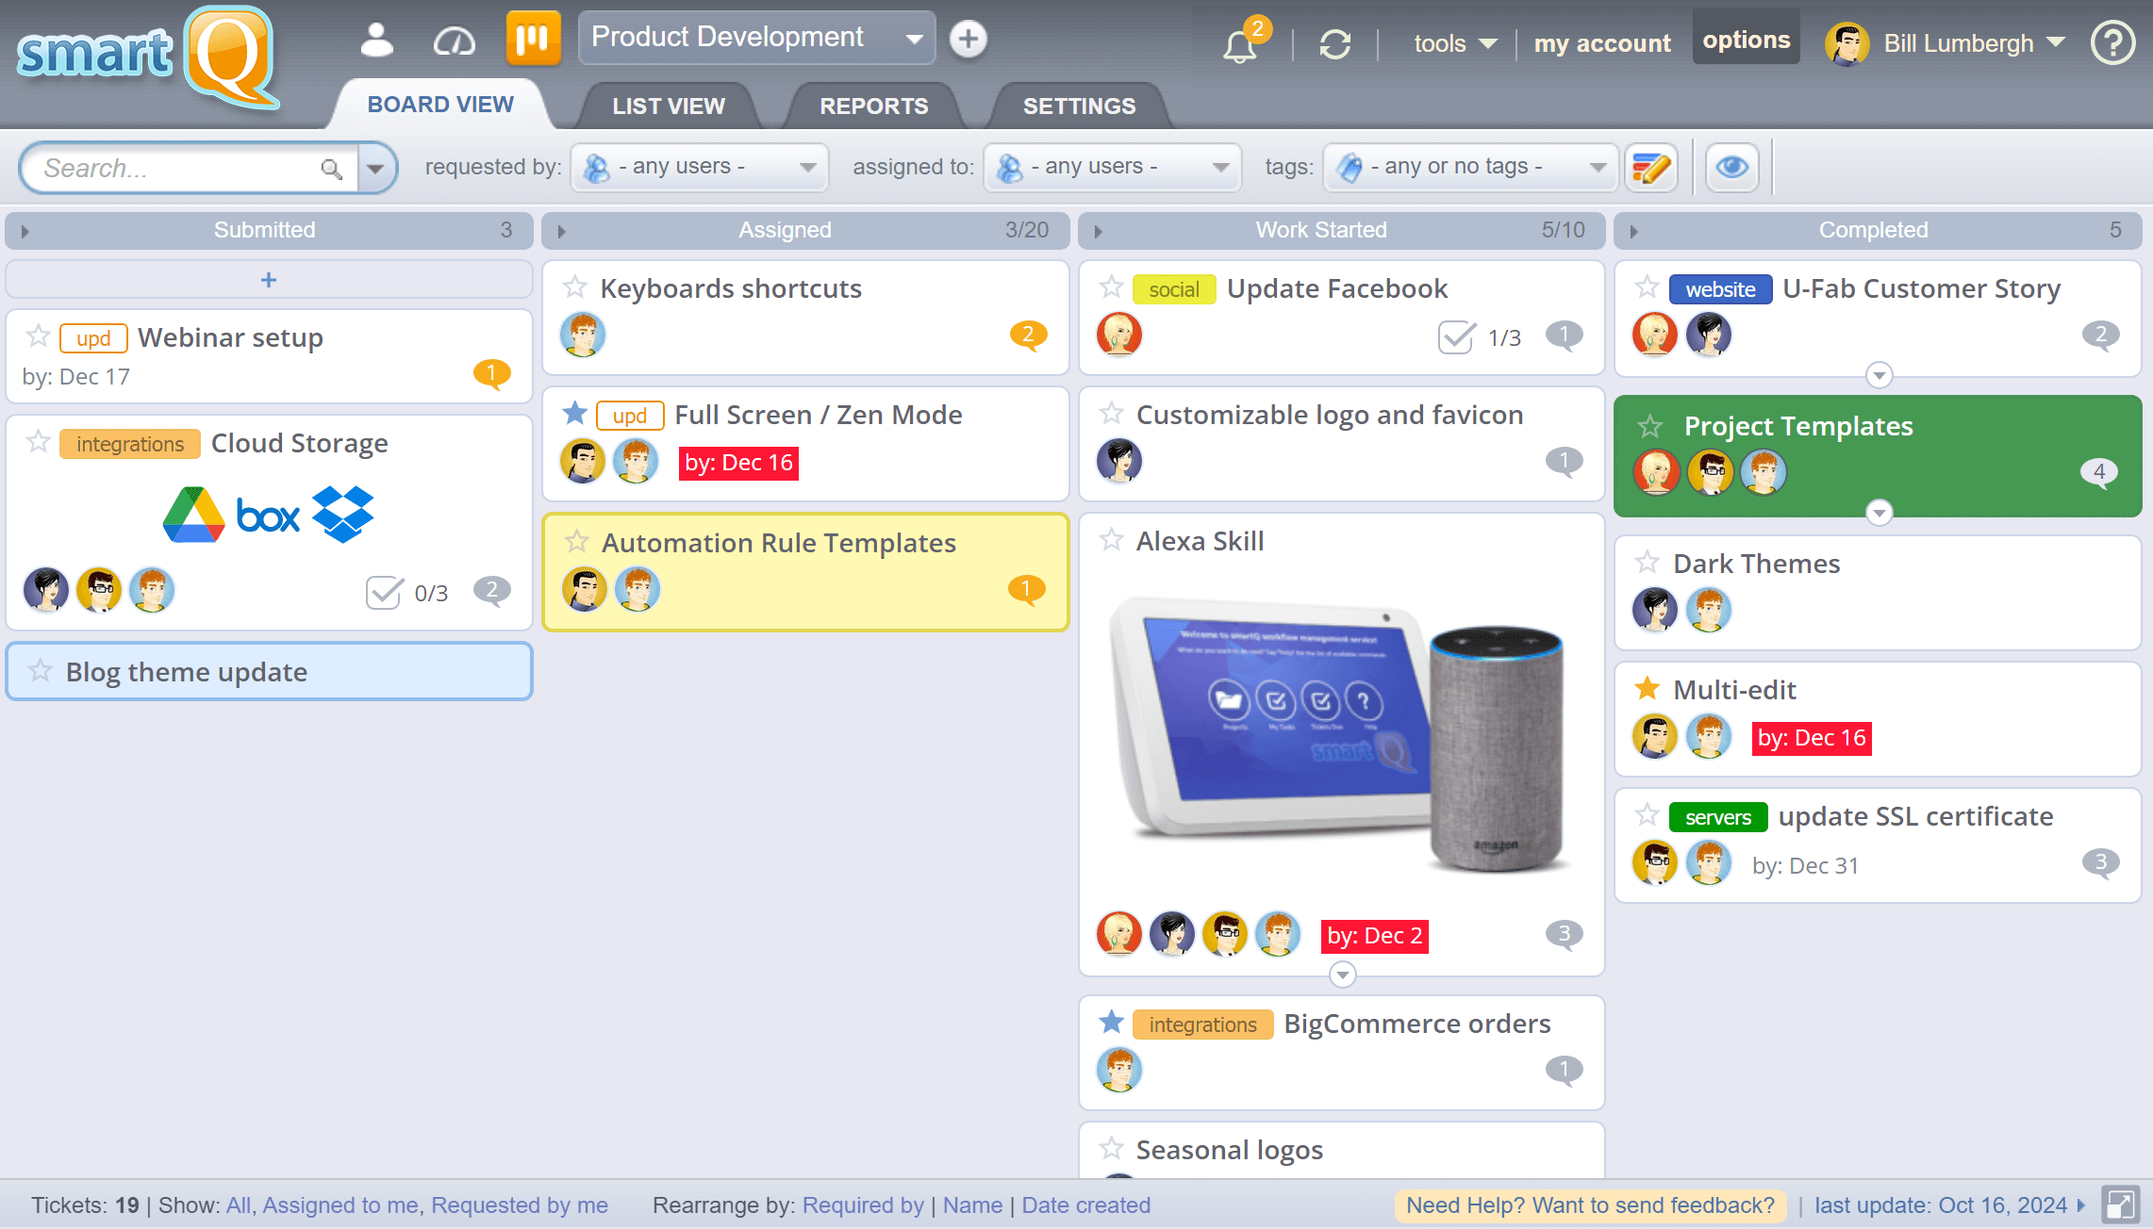Open comment bubble on Project Templates
The width and height of the screenshot is (2153, 1229).
pos(2099,472)
